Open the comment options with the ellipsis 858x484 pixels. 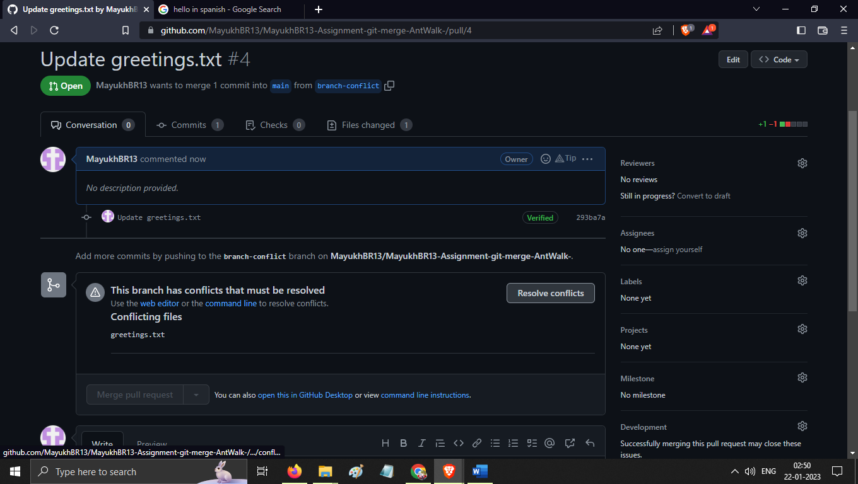pyautogui.click(x=587, y=159)
